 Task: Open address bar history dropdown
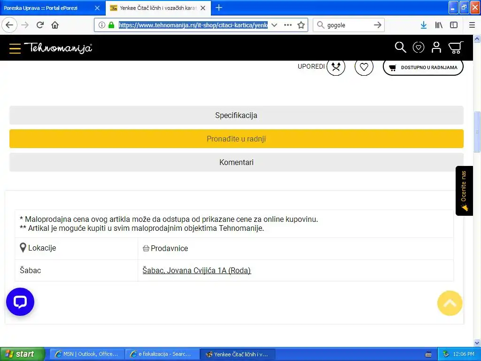pos(274,25)
